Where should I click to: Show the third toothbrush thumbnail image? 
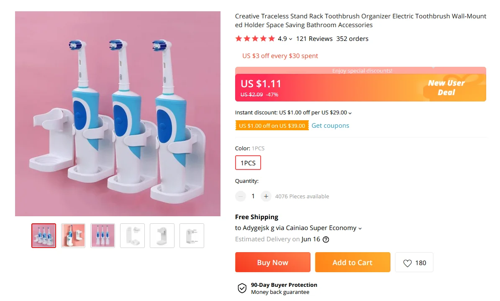pyautogui.click(x=103, y=235)
